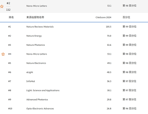Image resolution: width=148 pixels, height=114 pixels.
Task: Click the CiteScore 2024 column header
Action: click(103, 18)
